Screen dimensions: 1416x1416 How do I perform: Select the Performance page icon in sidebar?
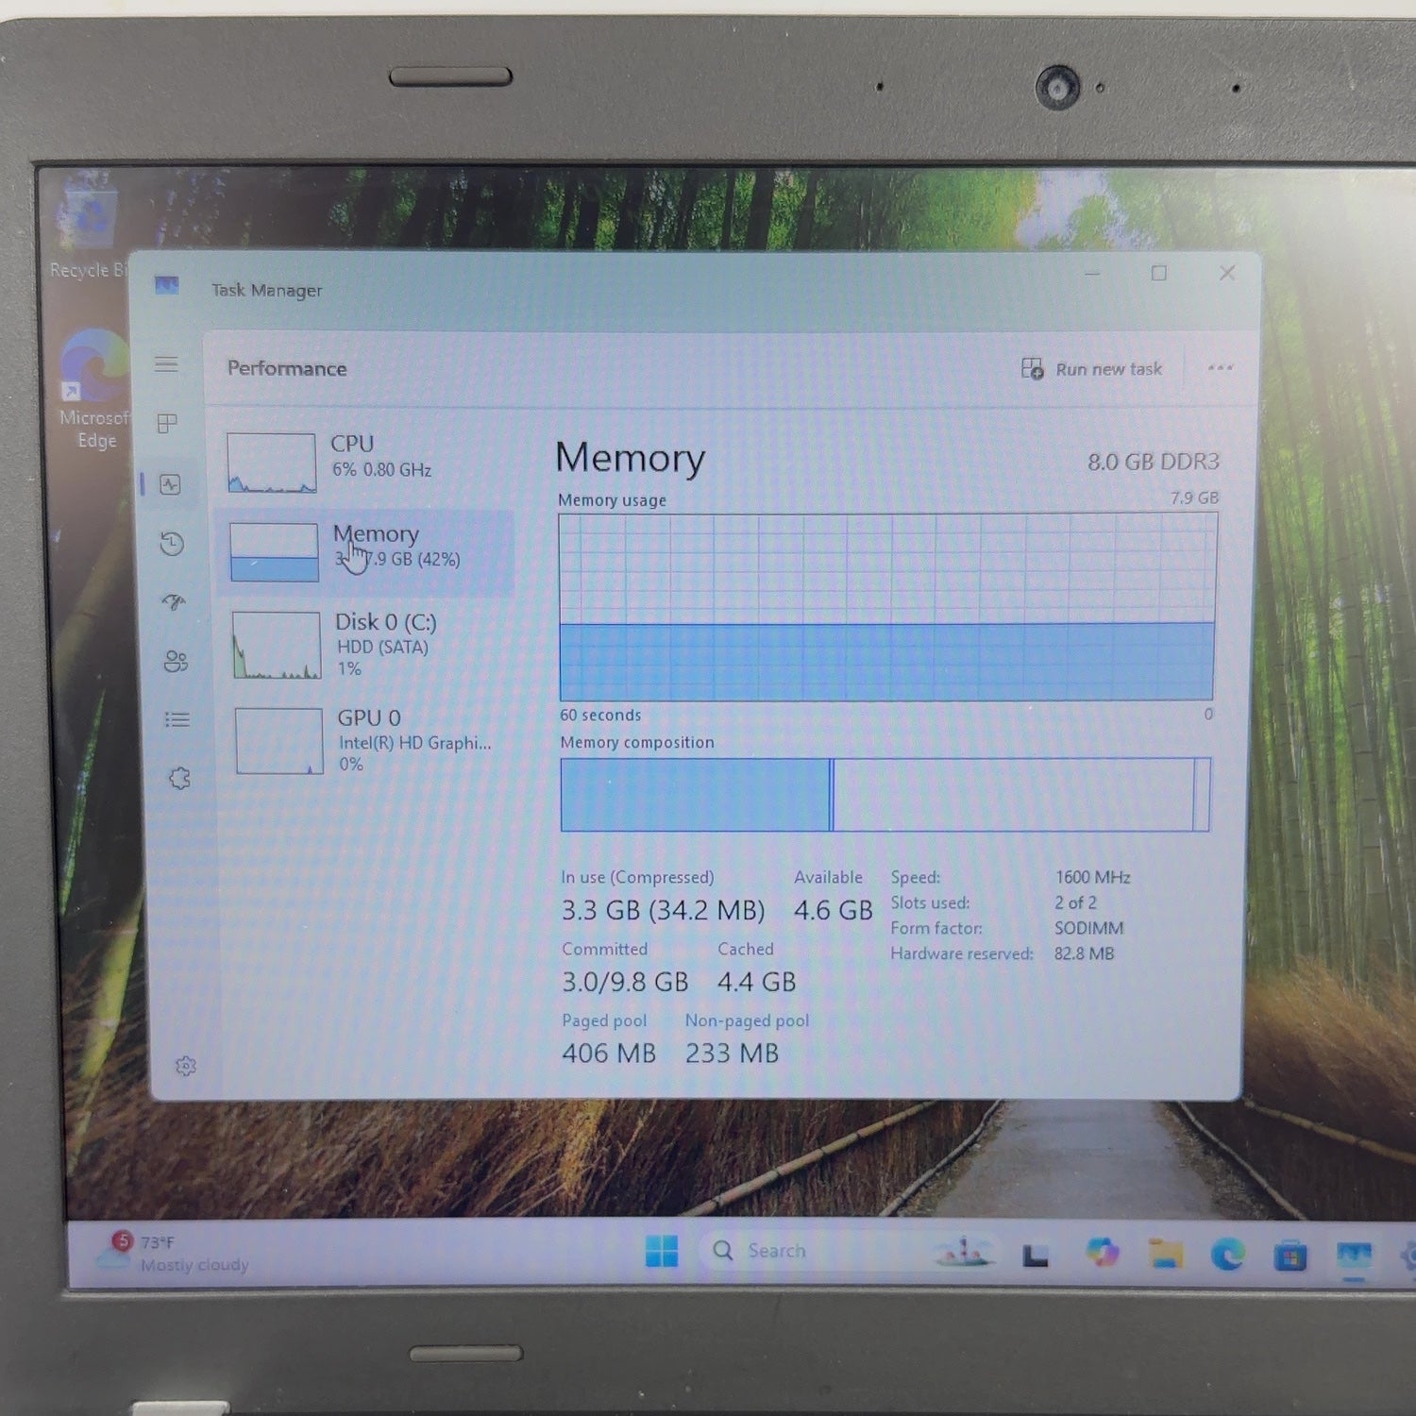(x=170, y=484)
